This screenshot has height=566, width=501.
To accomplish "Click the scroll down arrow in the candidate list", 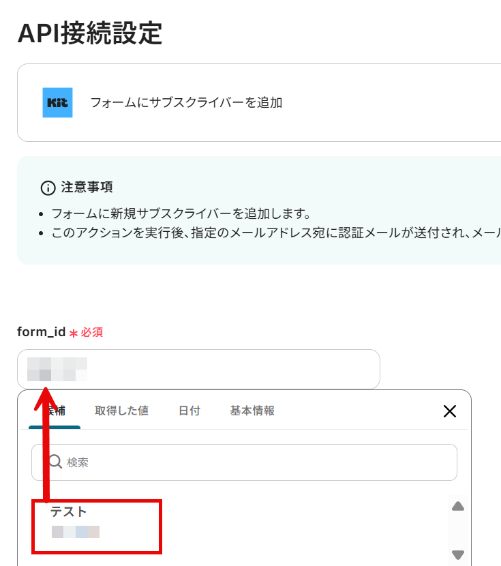I will 458,554.
